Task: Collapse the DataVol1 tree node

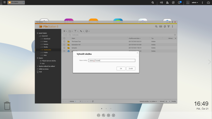Action: (39, 36)
